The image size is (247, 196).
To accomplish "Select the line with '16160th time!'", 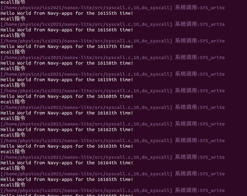I will [67, 96].
